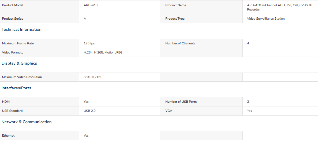
Task: Click the H.264, H.265, Motion JPEG value
Action: (x=103, y=53)
